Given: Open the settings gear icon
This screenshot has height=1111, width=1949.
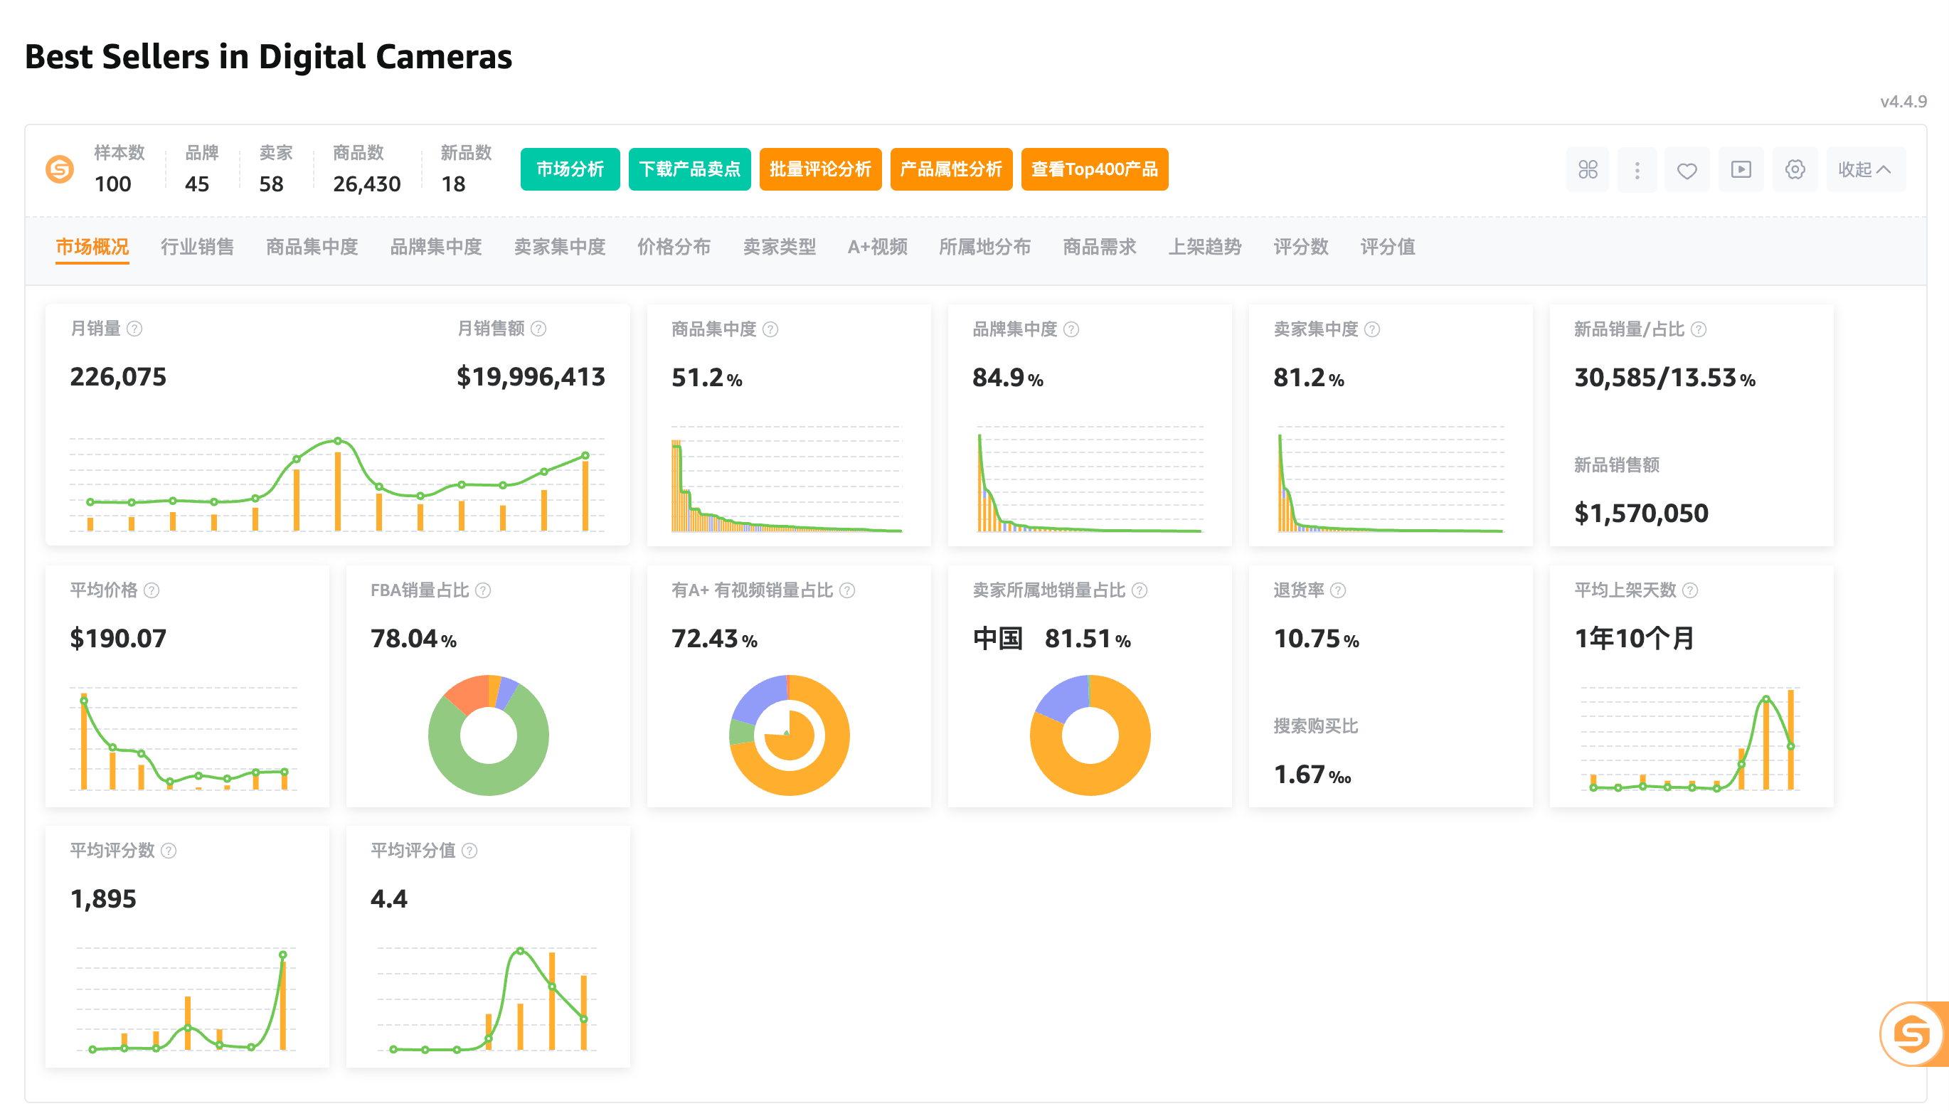Looking at the screenshot, I should click(x=1795, y=169).
